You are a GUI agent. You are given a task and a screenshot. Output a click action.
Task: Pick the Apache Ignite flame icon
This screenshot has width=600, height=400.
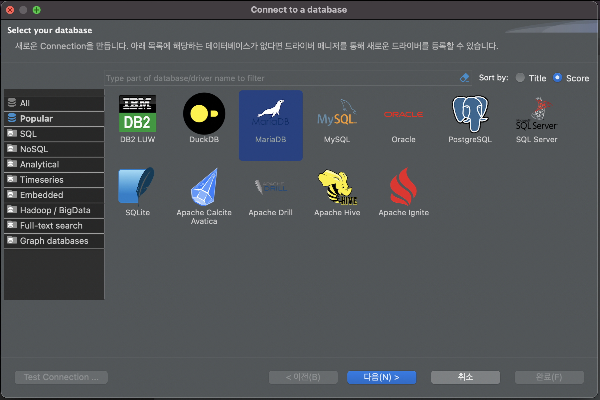(x=403, y=187)
